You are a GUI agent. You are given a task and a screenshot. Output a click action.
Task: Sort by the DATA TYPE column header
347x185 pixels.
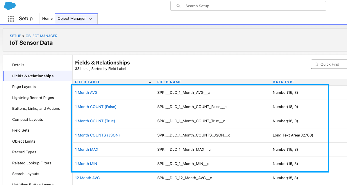(283, 82)
